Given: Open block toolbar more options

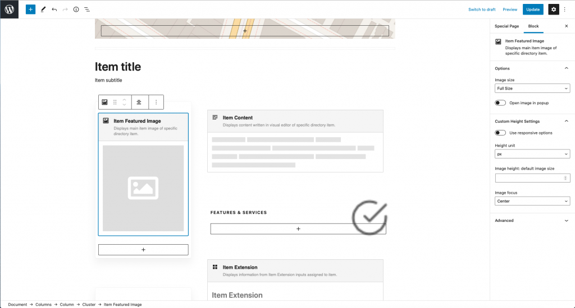Looking at the screenshot, I should click(x=156, y=102).
